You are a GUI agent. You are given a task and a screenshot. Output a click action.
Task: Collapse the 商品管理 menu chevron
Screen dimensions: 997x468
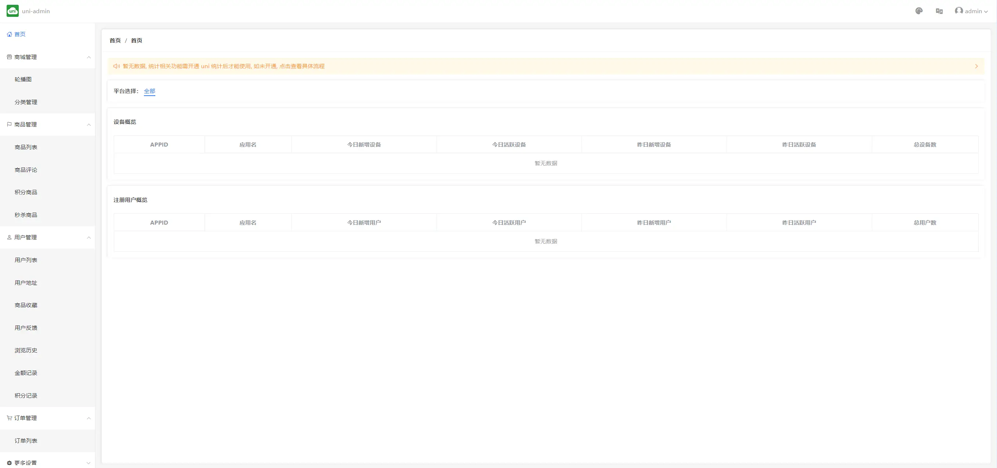(x=88, y=125)
